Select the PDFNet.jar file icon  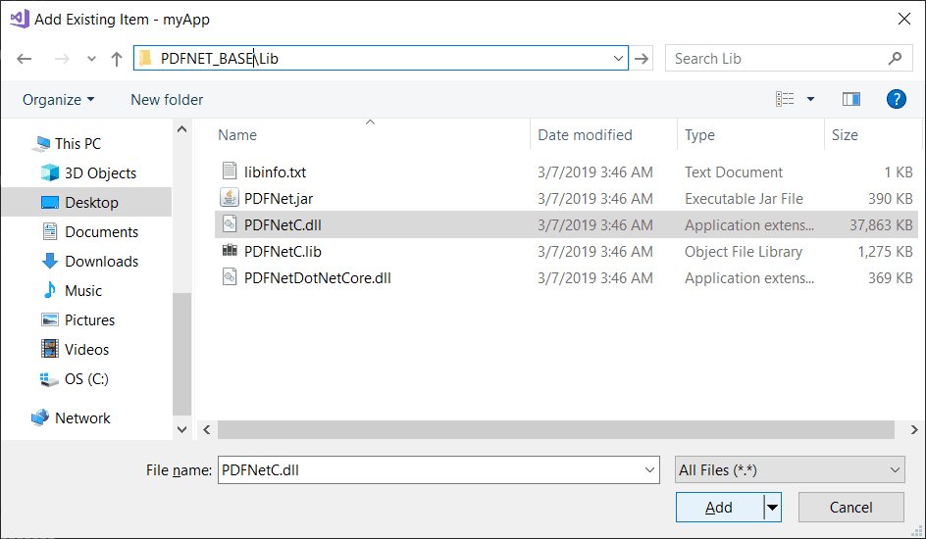[x=230, y=199]
